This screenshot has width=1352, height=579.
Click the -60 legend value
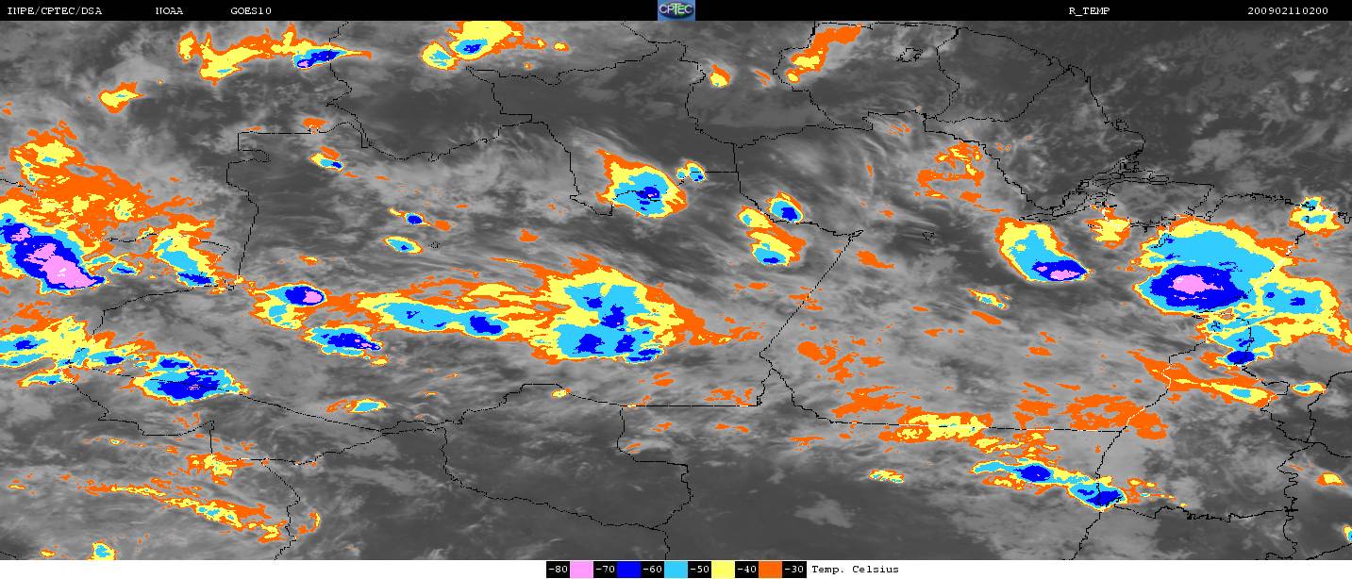pos(652,570)
